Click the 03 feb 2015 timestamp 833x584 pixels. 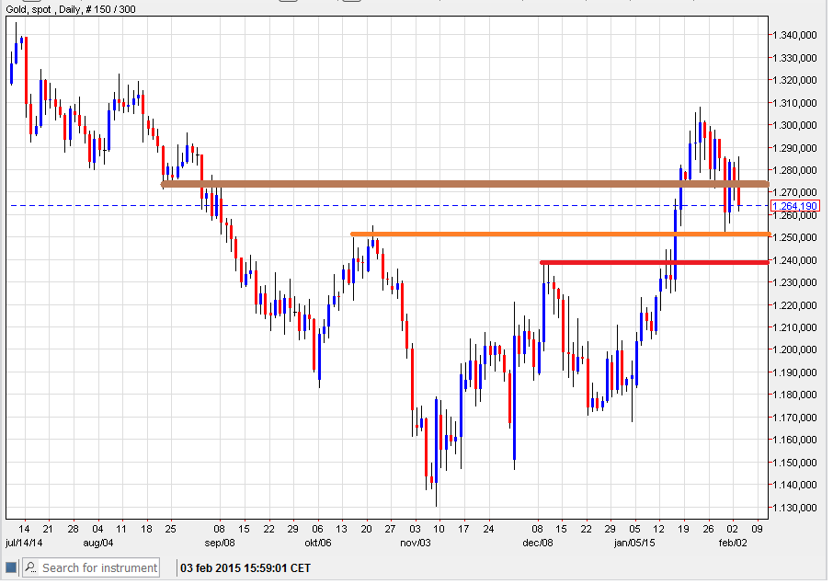(245, 568)
